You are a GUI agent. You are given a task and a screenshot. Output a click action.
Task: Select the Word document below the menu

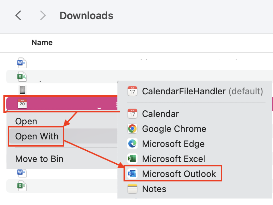(22, 173)
